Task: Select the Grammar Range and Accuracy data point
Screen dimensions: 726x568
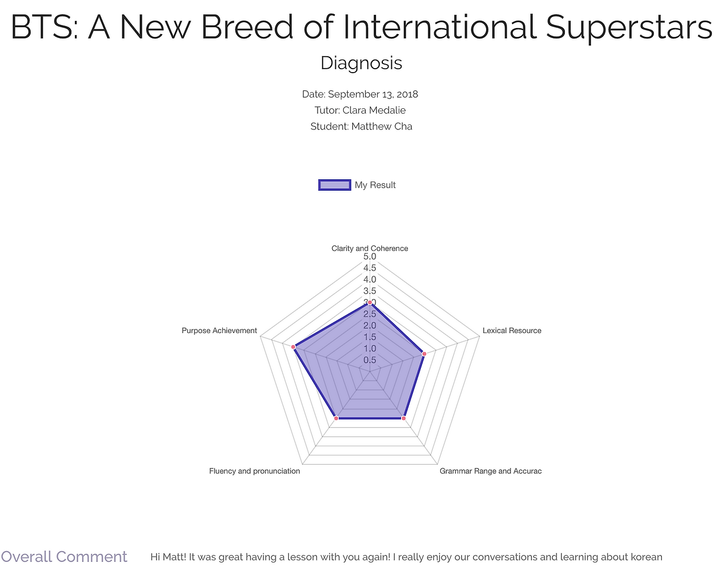Action: (403, 418)
